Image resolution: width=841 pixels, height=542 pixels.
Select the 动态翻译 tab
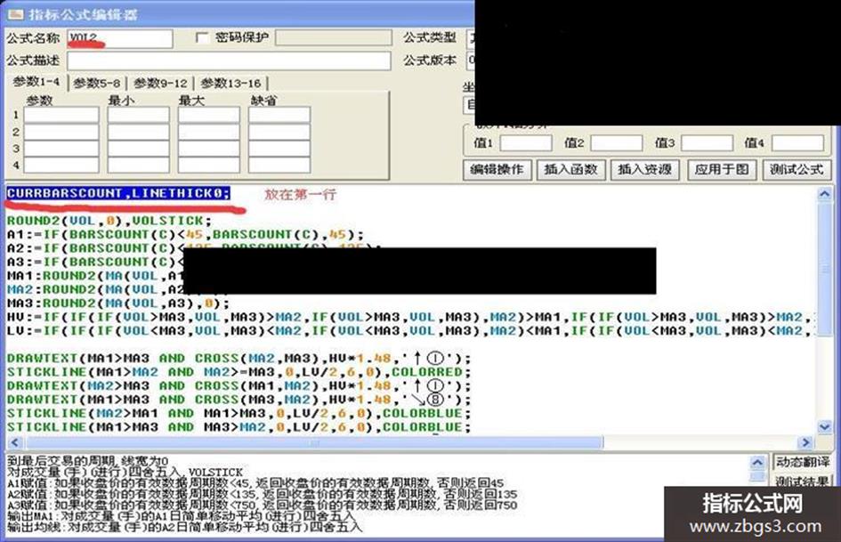coord(802,462)
